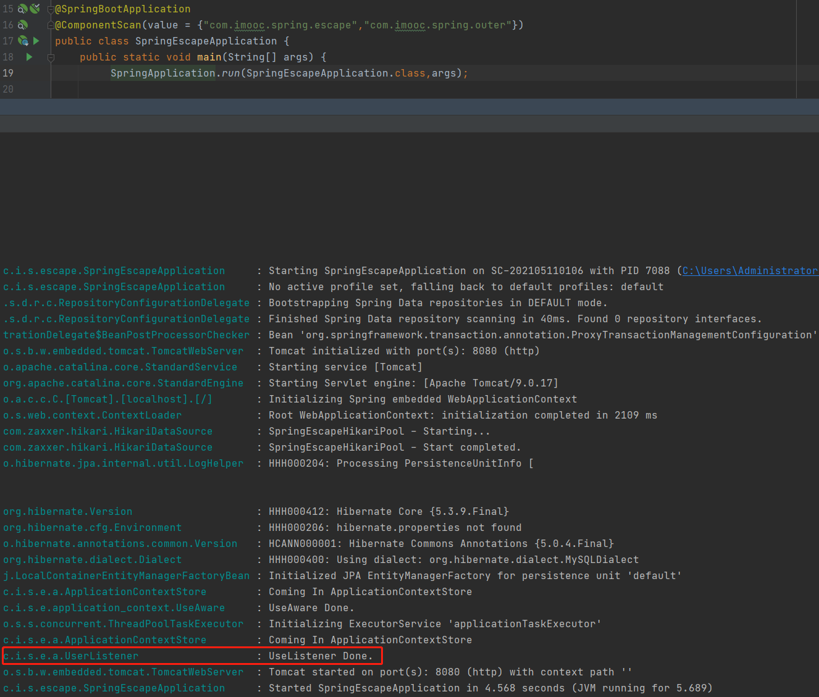Click the run method call on line 19
The width and height of the screenshot is (819, 697).
231,73
